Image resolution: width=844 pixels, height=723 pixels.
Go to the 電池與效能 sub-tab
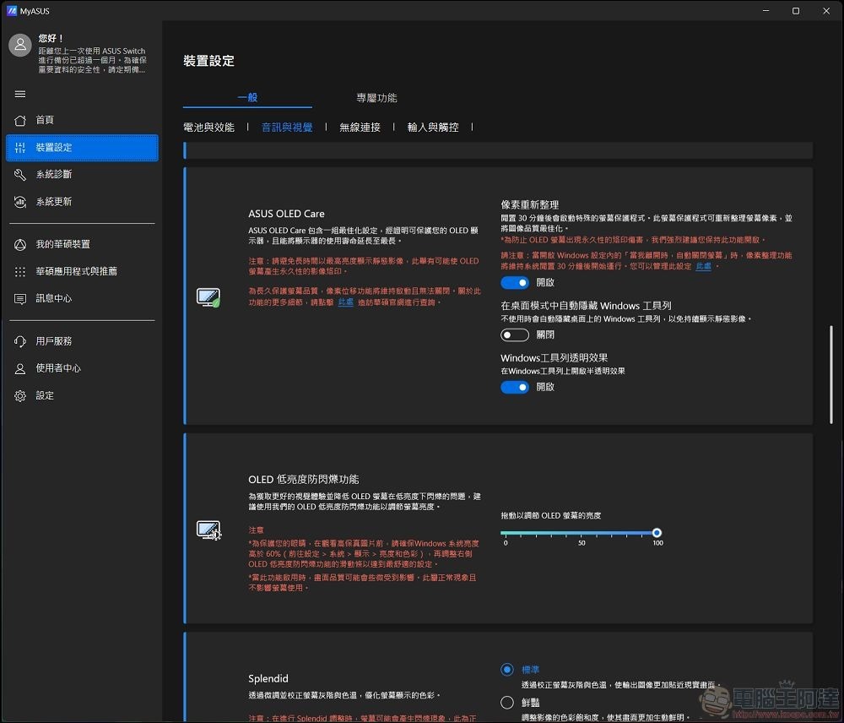point(208,128)
